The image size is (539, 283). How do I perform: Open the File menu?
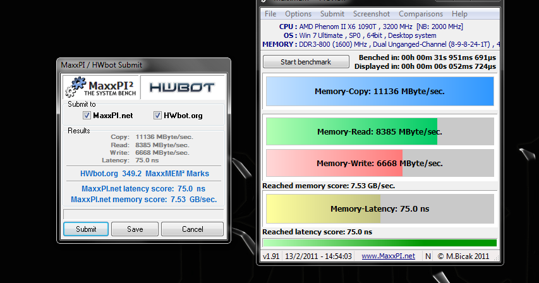tap(270, 14)
